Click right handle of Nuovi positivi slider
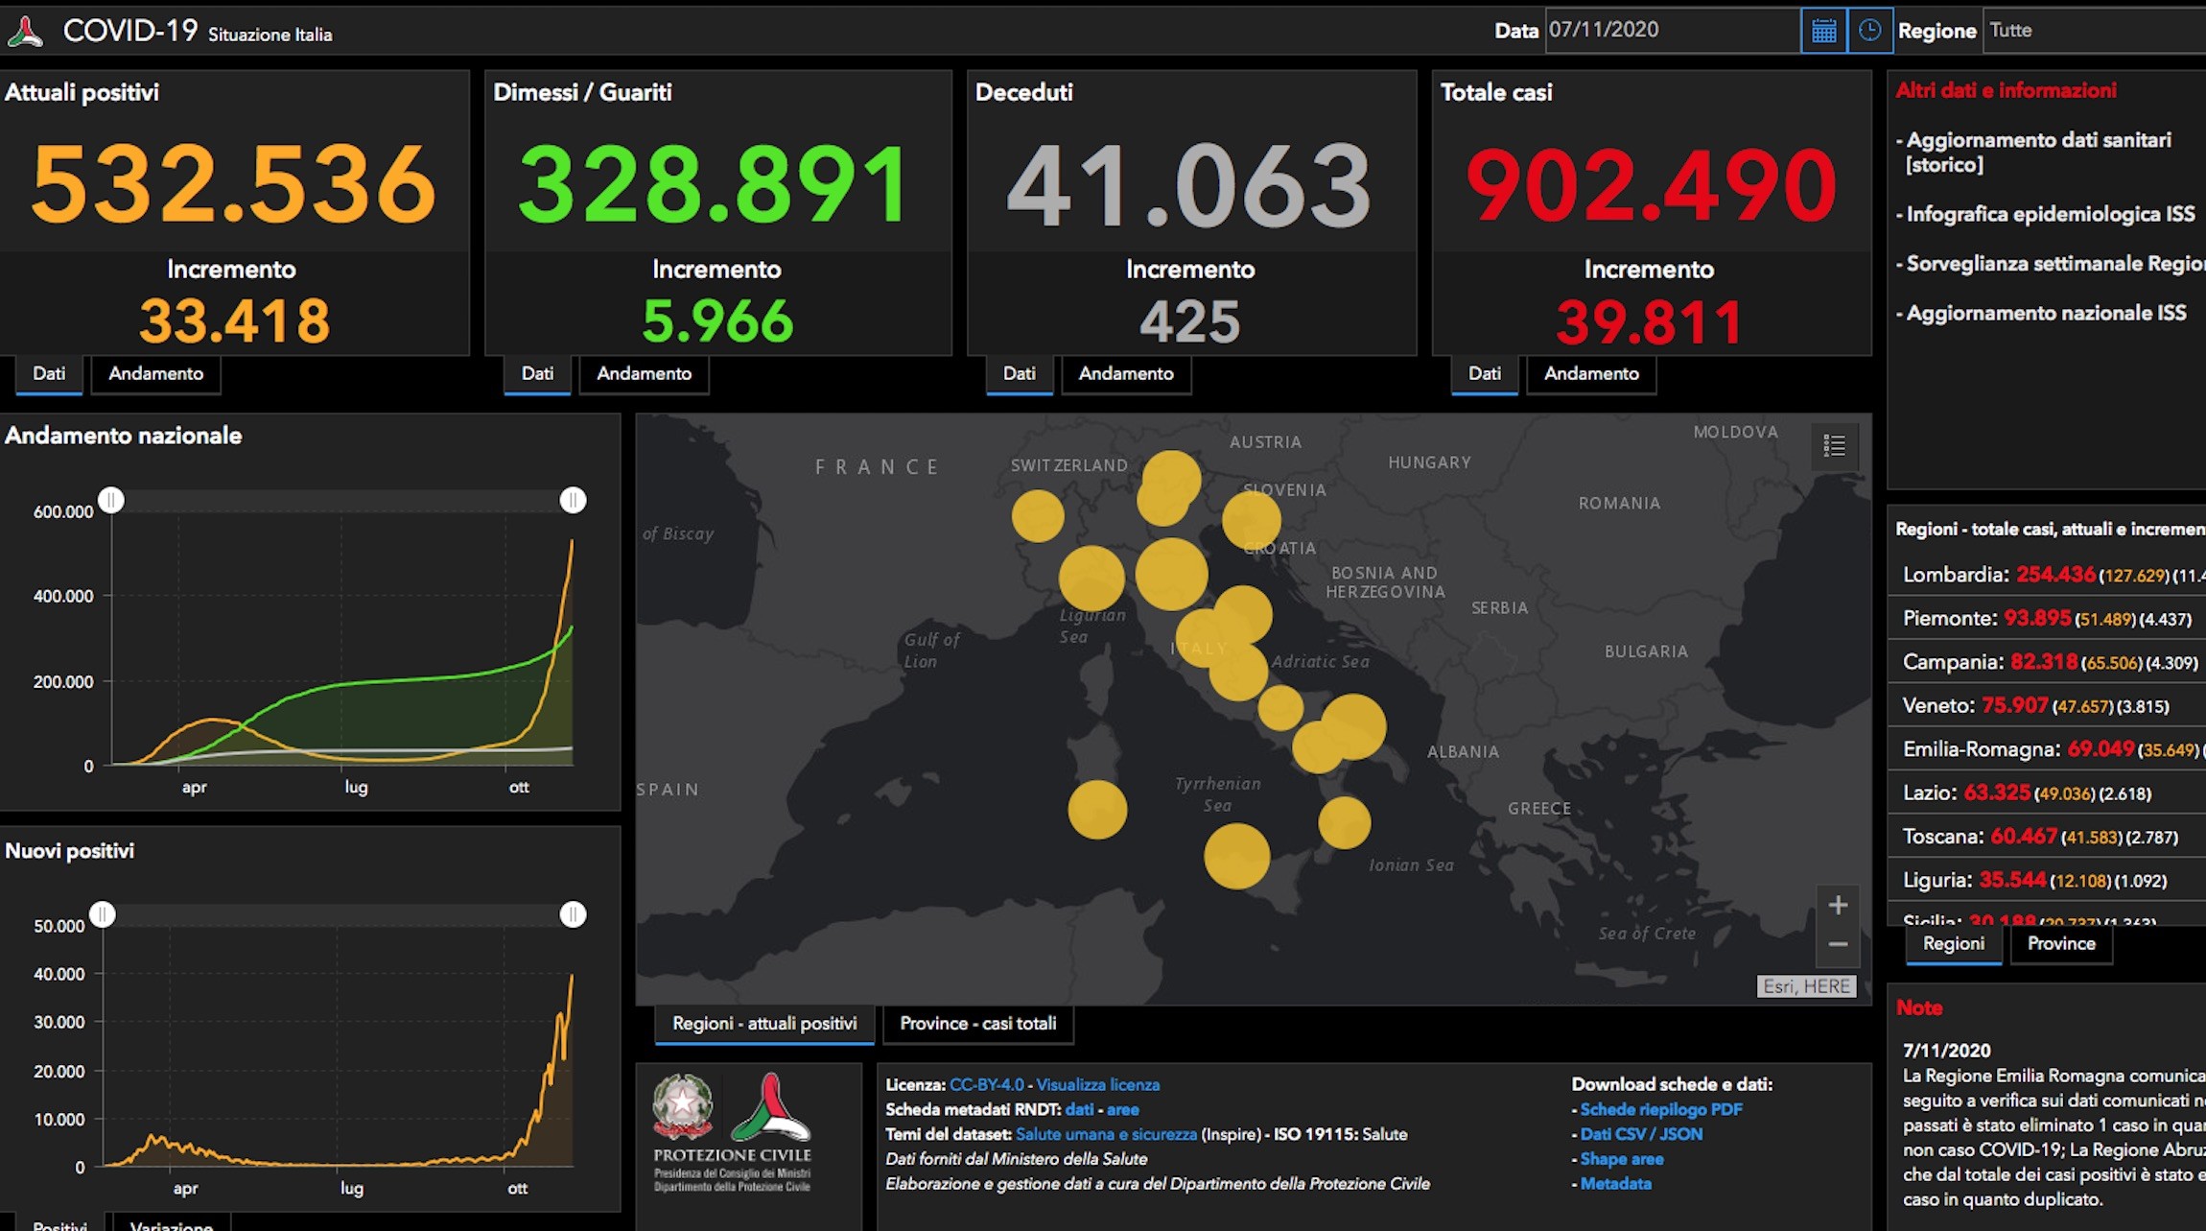2206x1231 pixels. coord(573,914)
